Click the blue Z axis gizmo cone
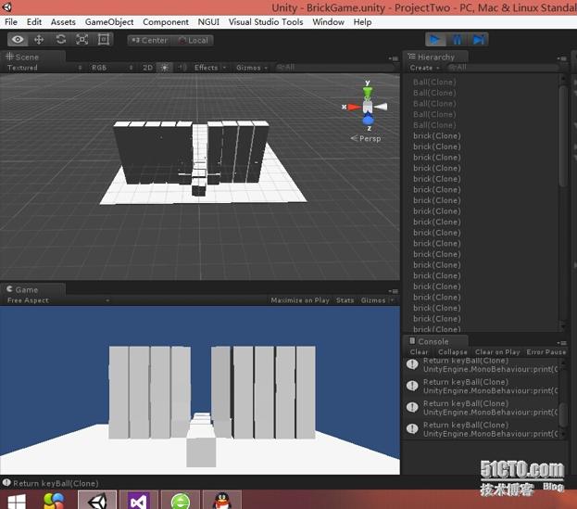This screenshot has width=577, height=509. (368, 120)
